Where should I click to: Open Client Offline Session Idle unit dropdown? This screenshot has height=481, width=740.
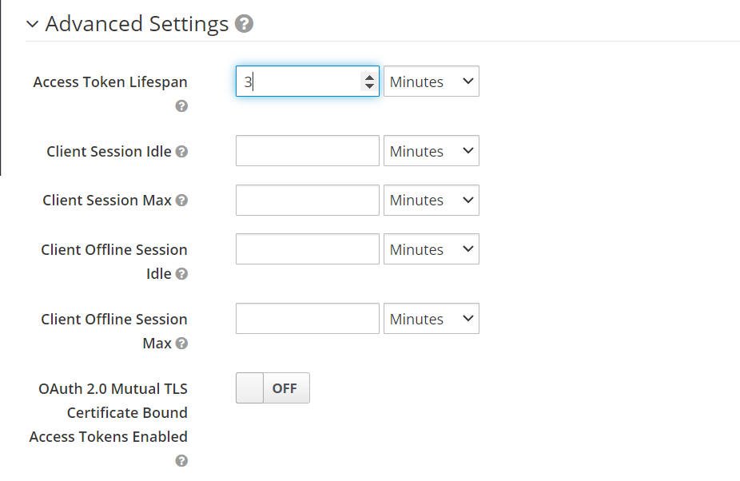pos(432,249)
